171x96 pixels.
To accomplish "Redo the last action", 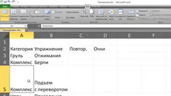I will click(x=13, y=2).
